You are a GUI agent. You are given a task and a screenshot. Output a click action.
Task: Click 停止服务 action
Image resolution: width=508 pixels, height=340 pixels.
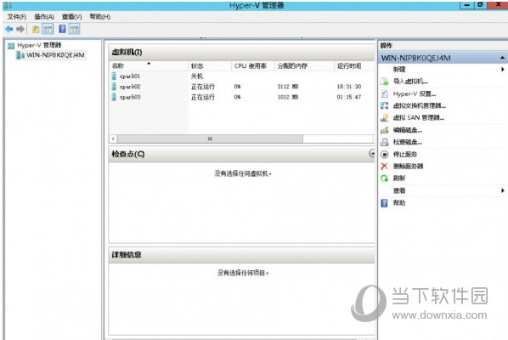(x=405, y=155)
